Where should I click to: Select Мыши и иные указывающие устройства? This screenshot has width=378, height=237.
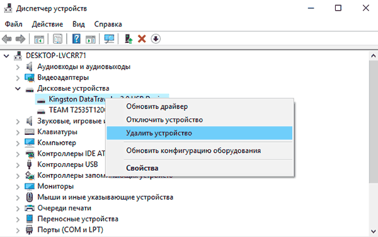(x=105, y=197)
